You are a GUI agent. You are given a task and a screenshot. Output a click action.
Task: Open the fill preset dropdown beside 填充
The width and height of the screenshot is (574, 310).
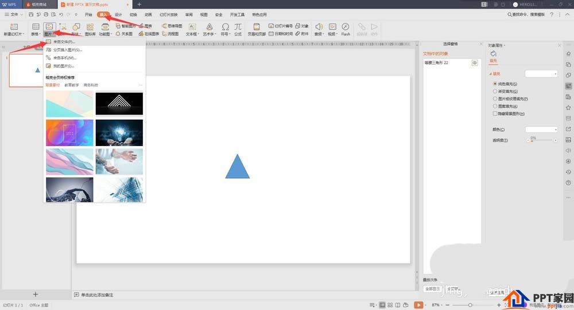pos(541,74)
